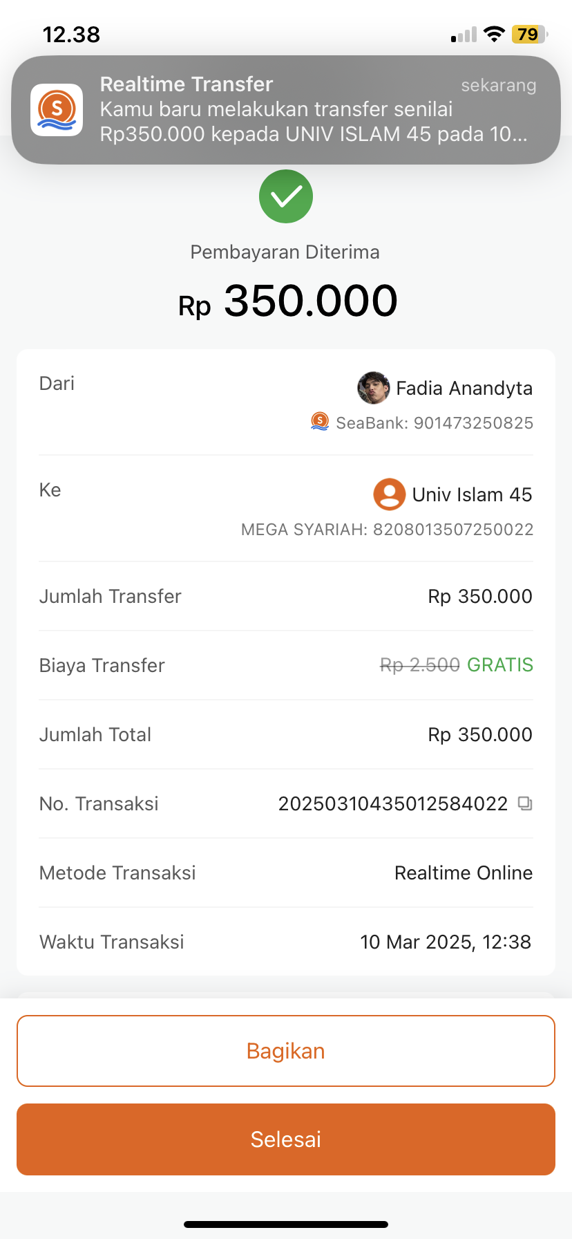This screenshot has width=572, height=1239.
Task: Tap the Wi-Fi status icon
Action: [x=494, y=34]
